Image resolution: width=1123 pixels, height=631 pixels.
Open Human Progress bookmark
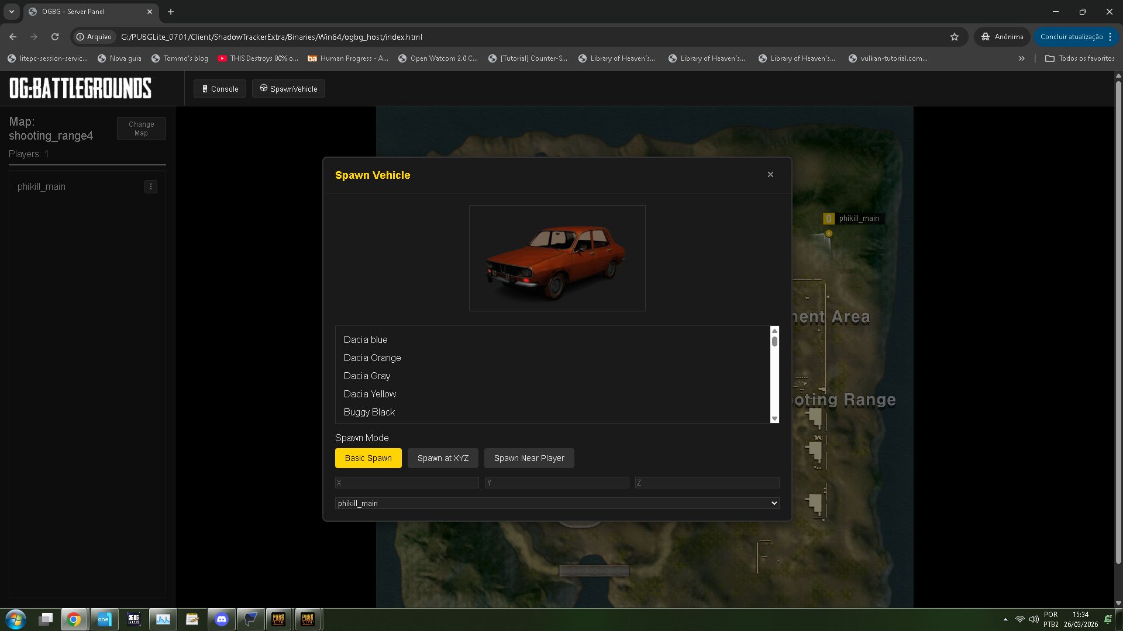pyautogui.click(x=348, y=58)
